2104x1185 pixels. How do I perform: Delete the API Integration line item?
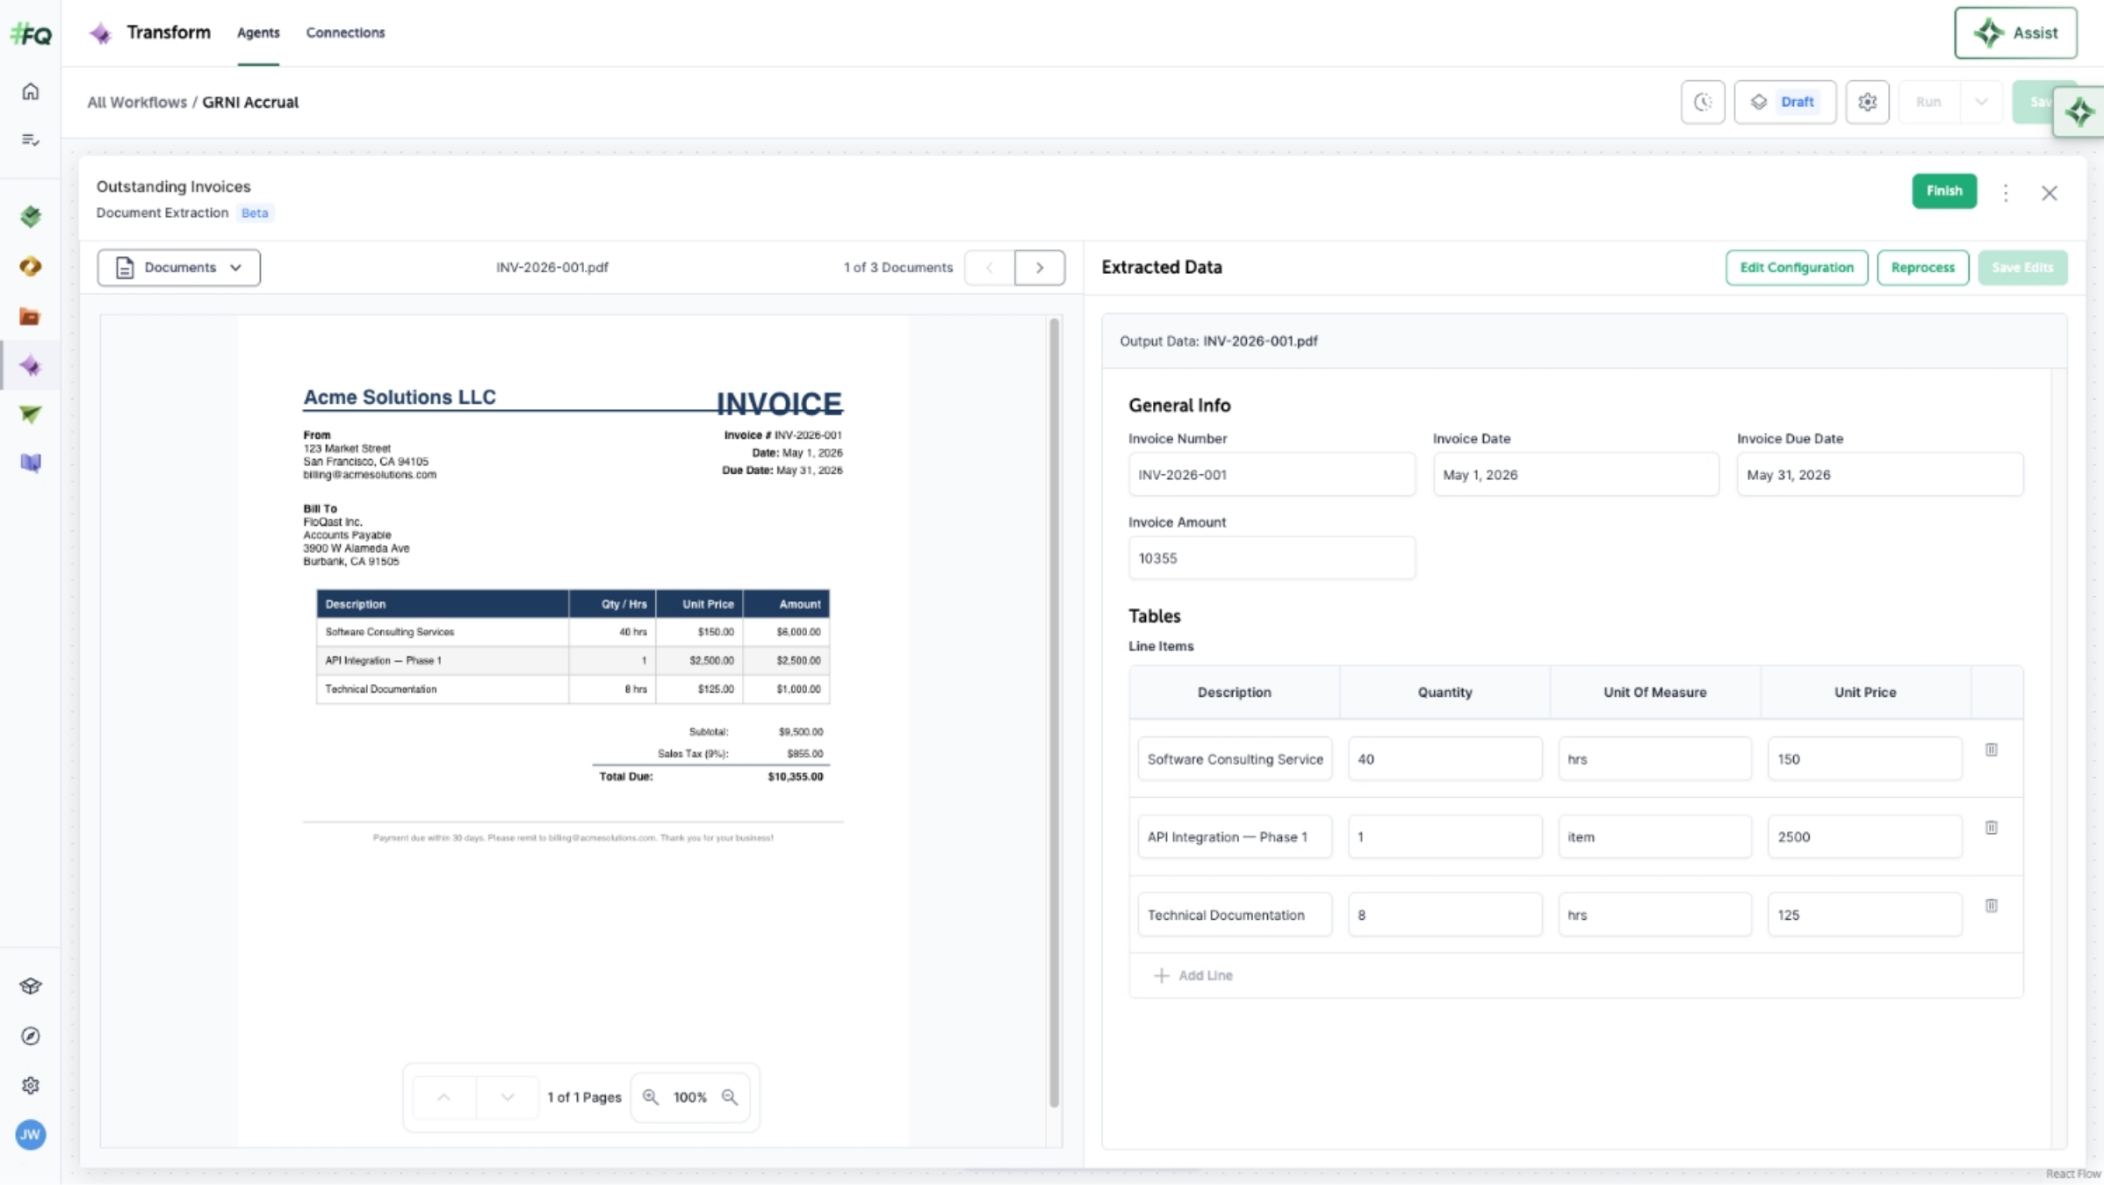click(x=1991, y=828)
